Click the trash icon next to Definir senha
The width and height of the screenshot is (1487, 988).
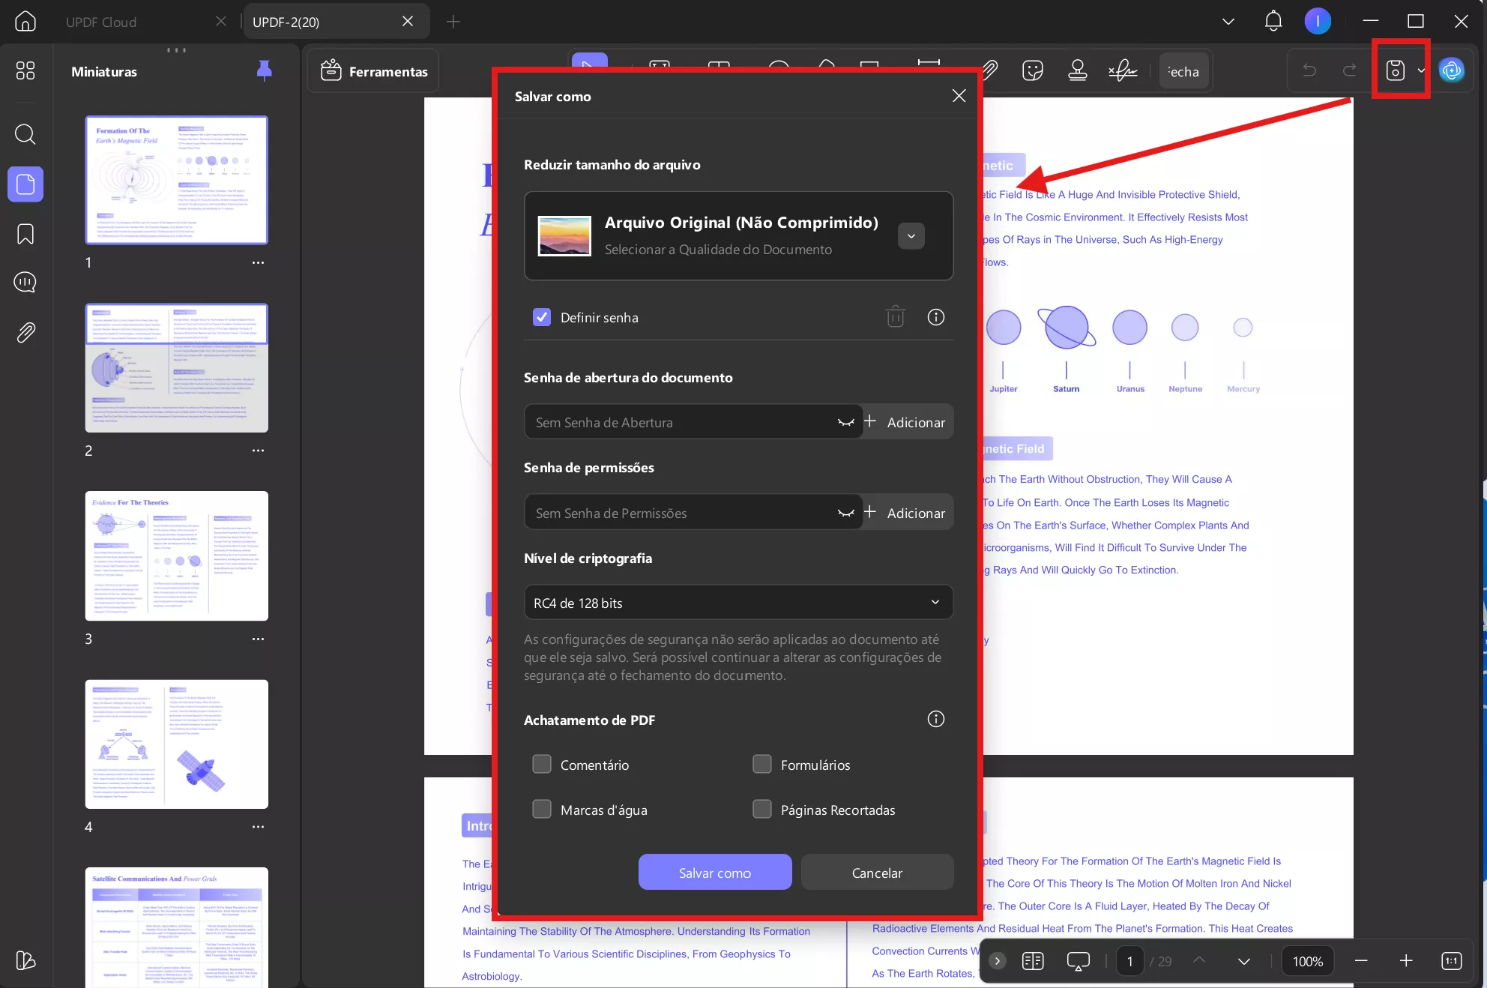pos(895,317)
